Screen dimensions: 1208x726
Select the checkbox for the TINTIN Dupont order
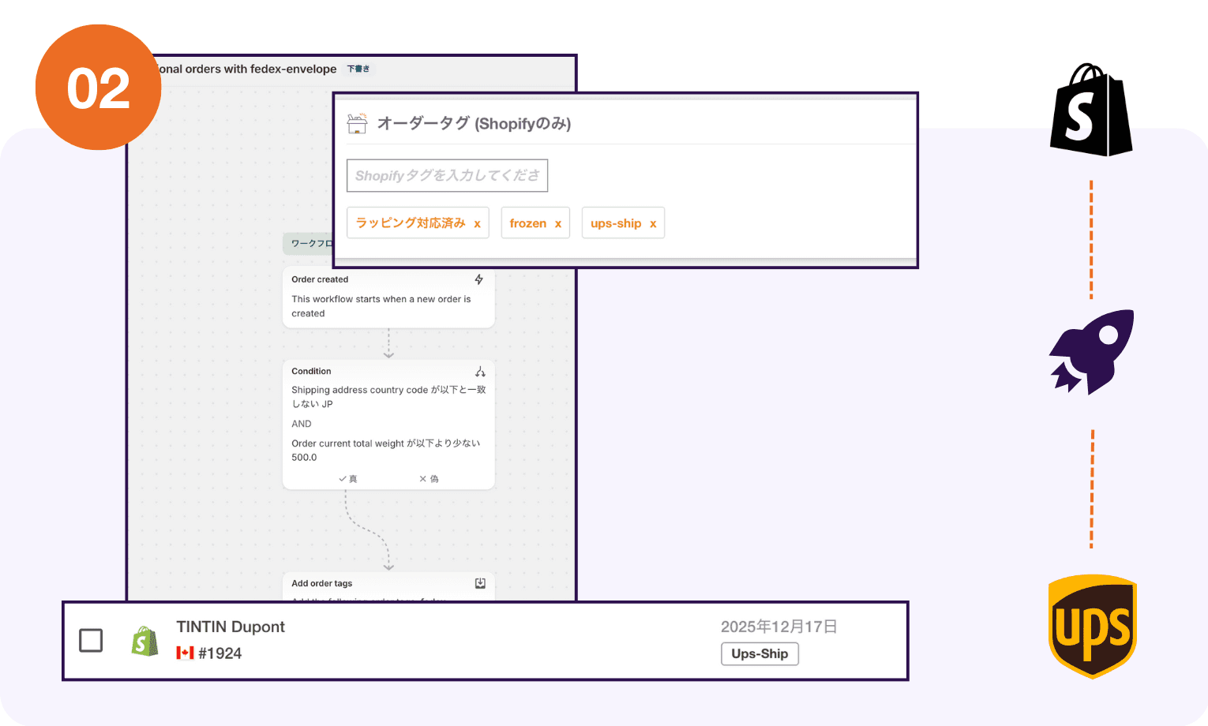pyautogui.click(x=90, y=640)
